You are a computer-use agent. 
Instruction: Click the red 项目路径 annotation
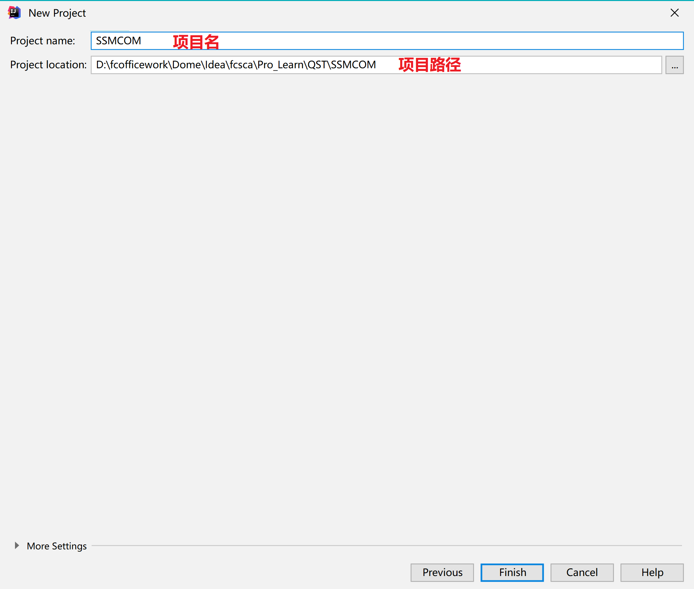pos(429,65)
